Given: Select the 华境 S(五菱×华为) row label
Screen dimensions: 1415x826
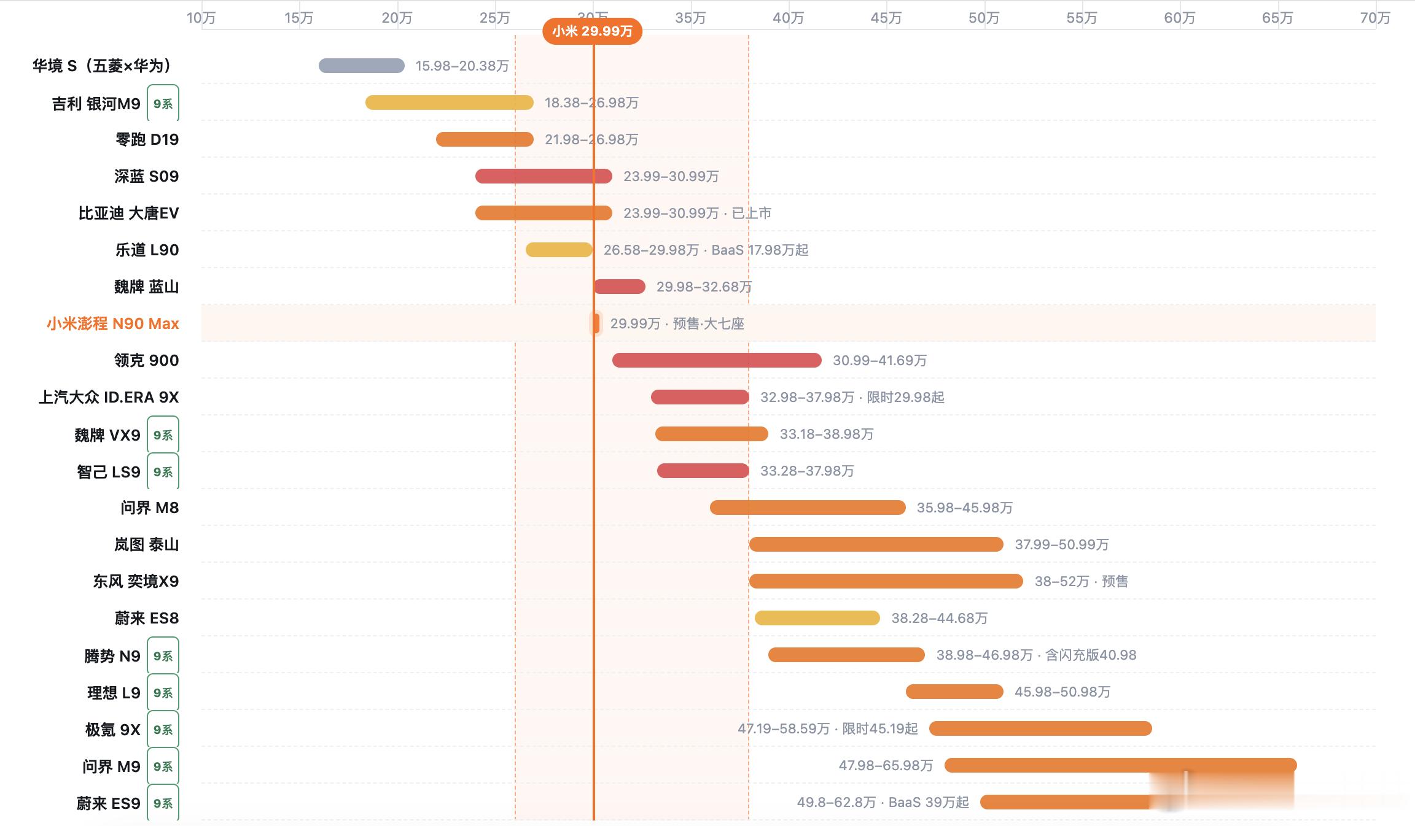Looking at the screenshot, I should coord(102,66).
